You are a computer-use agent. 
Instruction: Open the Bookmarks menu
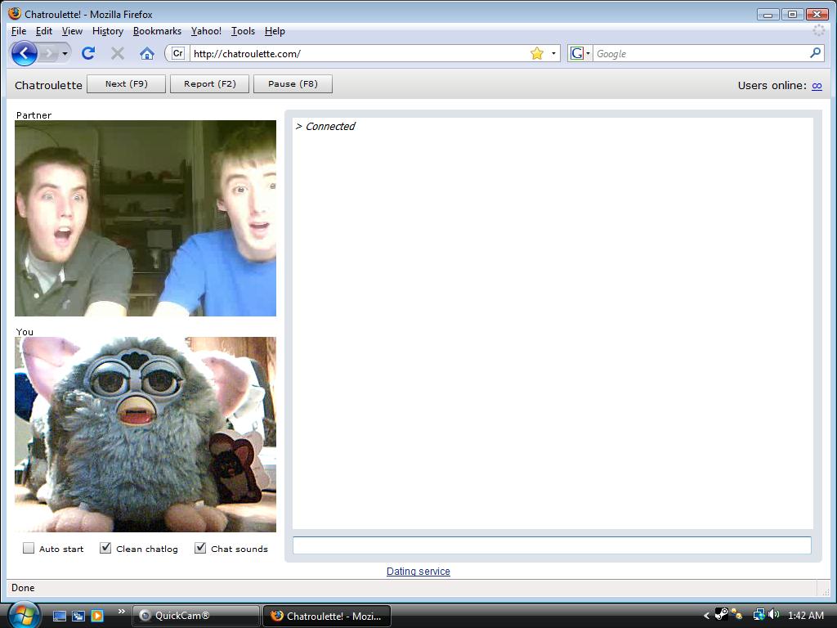[x=157, y=31]
